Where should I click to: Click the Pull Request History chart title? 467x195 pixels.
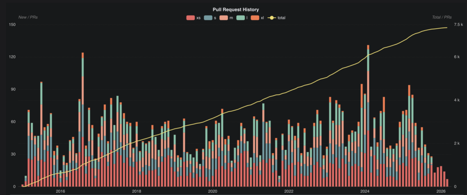233,10
